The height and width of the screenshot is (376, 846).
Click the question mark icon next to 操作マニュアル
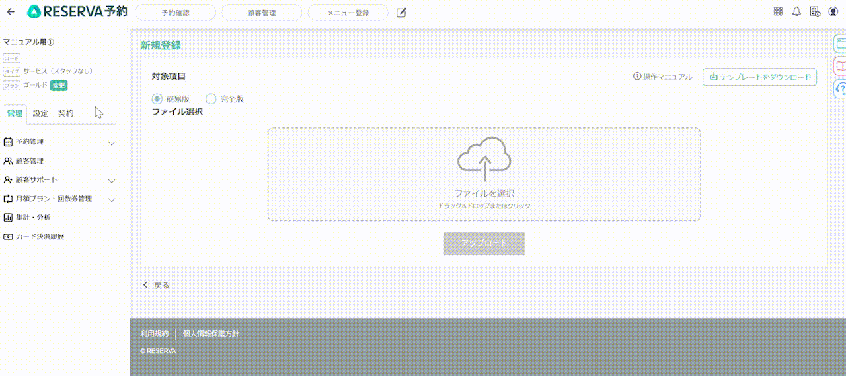(x=637, y=77)
